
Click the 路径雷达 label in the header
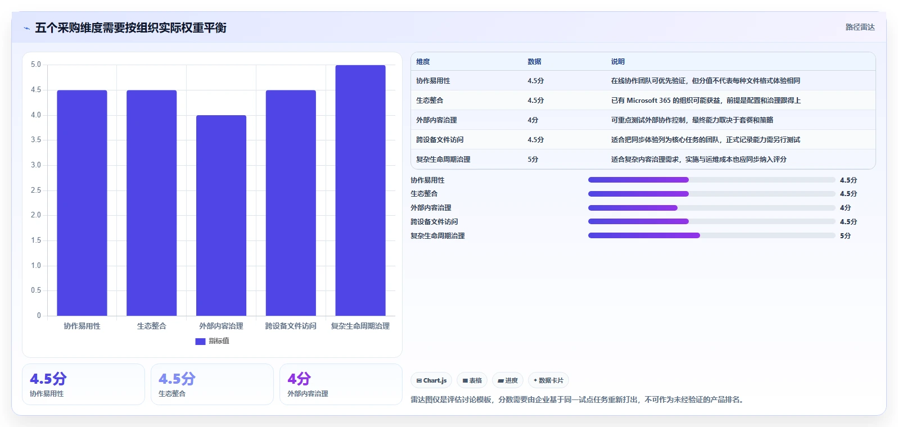click(x=860, y=27)
